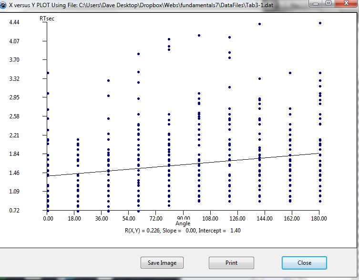Click the Angle x-axis label
The height and width of the screenshot is (280, 359).
[183, 223]
